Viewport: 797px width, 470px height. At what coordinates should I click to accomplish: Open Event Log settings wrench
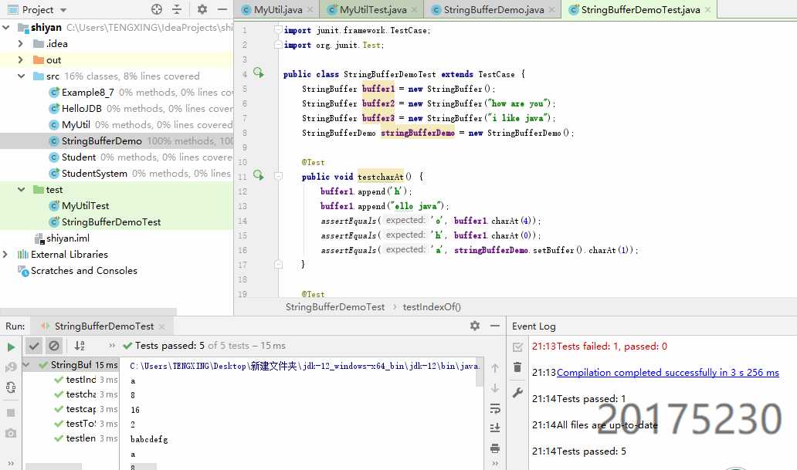pos(517,392)
